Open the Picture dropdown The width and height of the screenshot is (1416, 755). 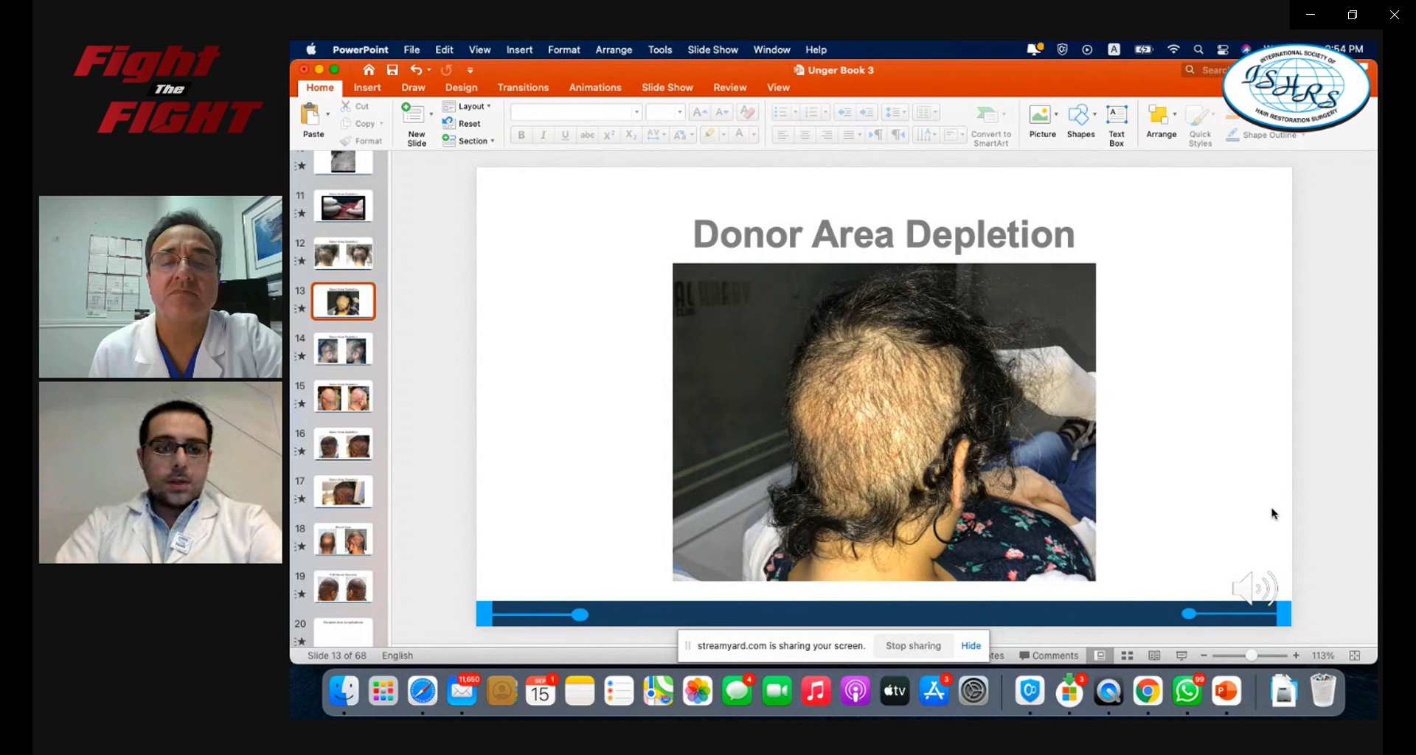[x=1056, y=114]
